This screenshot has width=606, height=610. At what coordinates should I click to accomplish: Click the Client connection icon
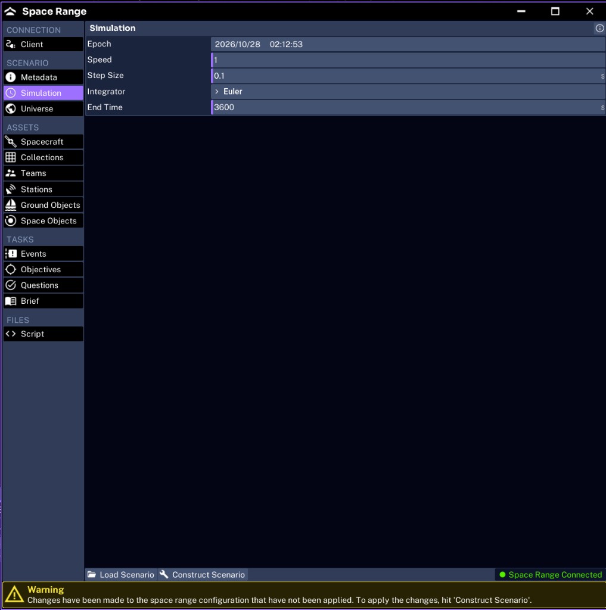(11, 44)
